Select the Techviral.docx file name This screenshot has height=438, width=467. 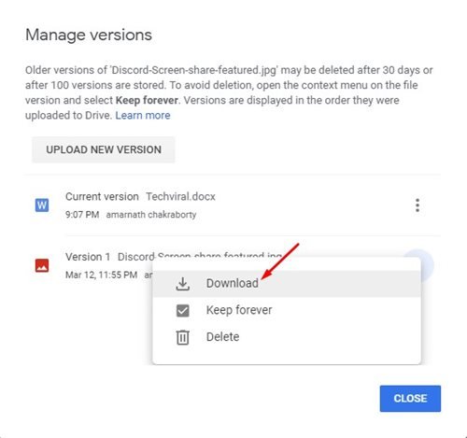point(180,197)
